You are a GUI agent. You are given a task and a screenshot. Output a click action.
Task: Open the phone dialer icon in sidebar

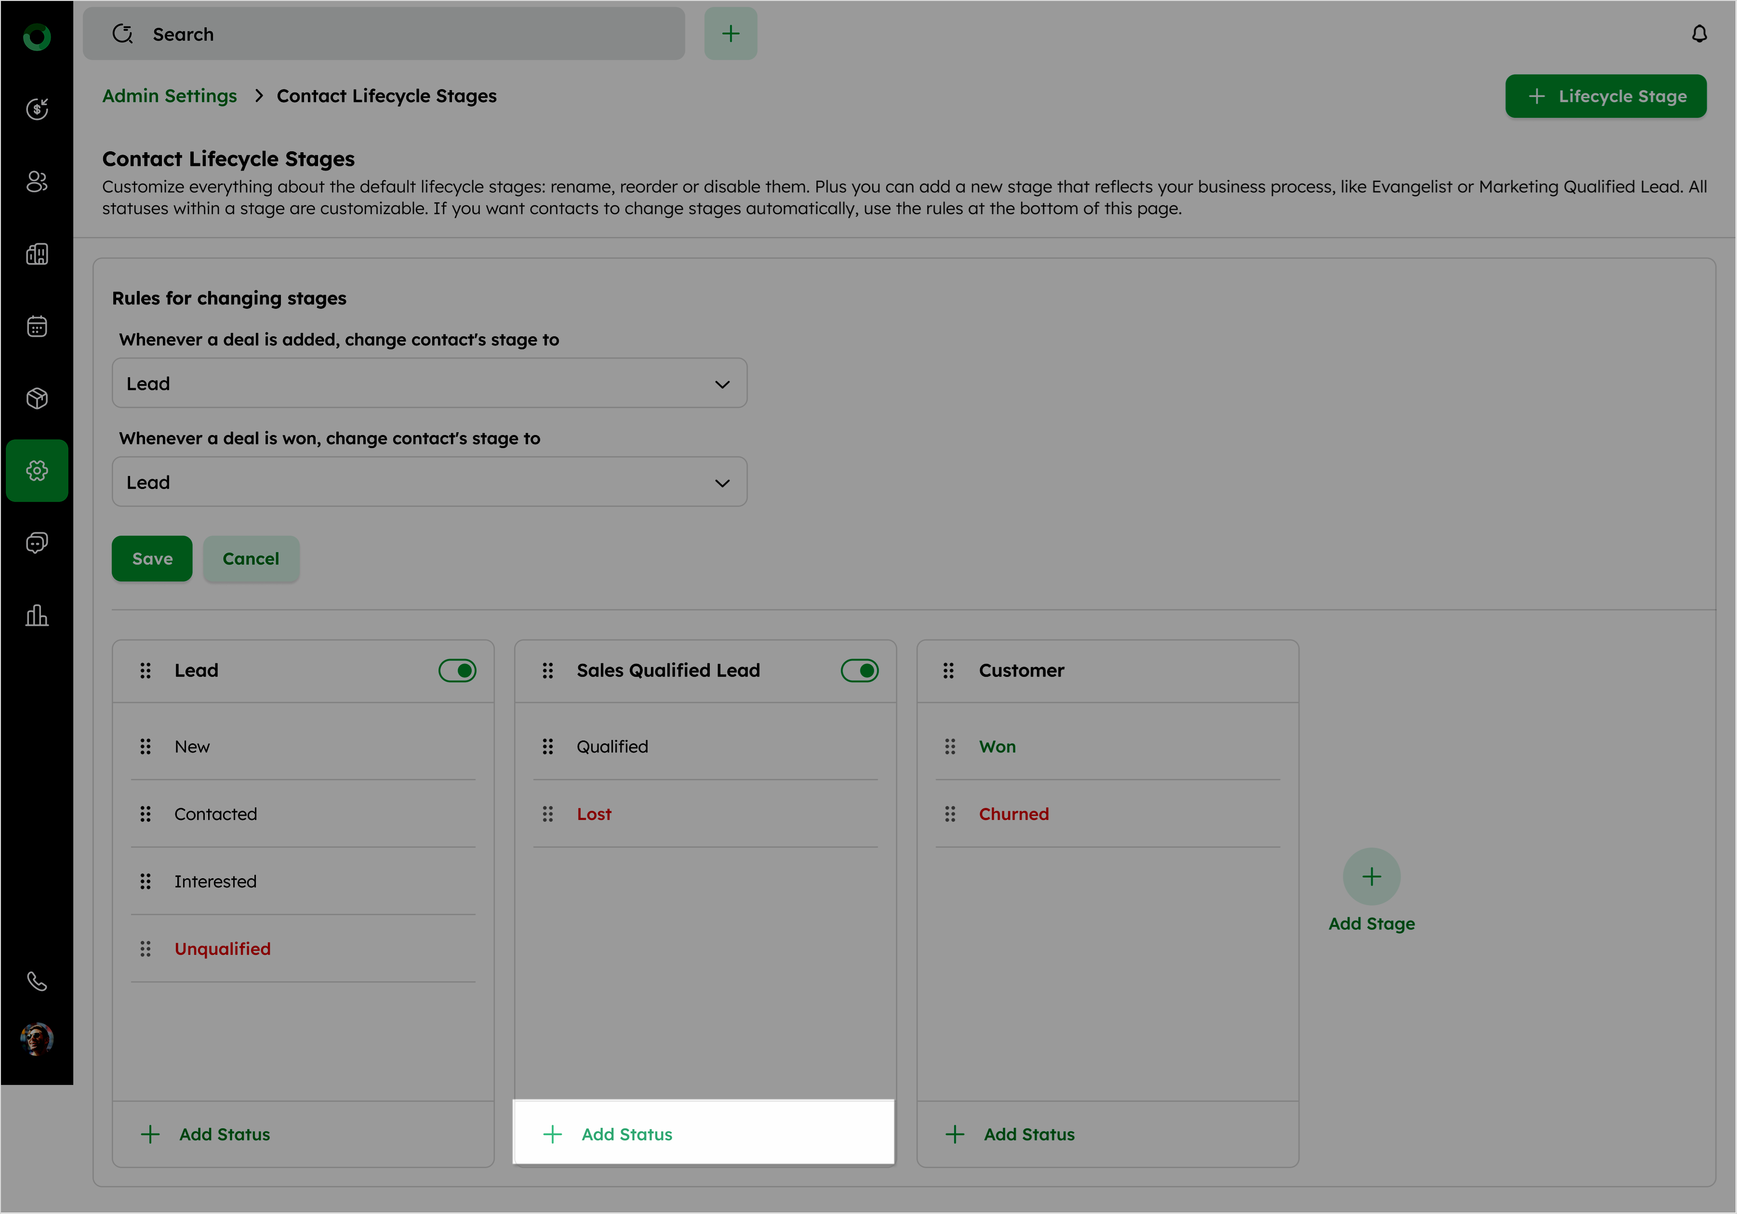click(37, 981)
